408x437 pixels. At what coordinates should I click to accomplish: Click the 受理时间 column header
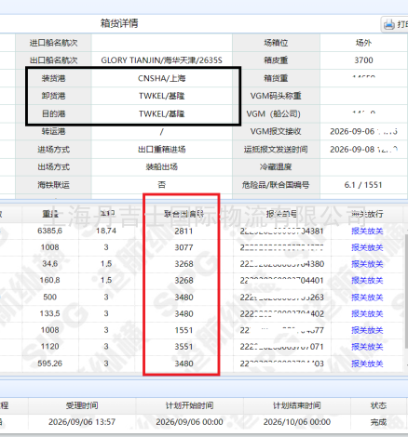click(82, 405)
